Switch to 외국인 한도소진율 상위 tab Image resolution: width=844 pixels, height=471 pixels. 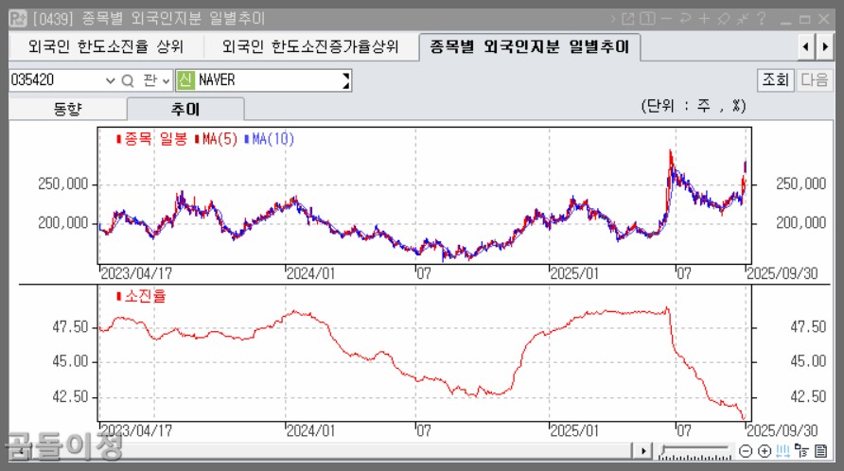pos(106,47)
